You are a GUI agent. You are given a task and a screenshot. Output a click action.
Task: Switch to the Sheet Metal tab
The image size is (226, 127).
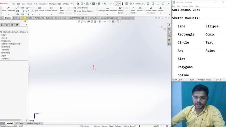27,18
